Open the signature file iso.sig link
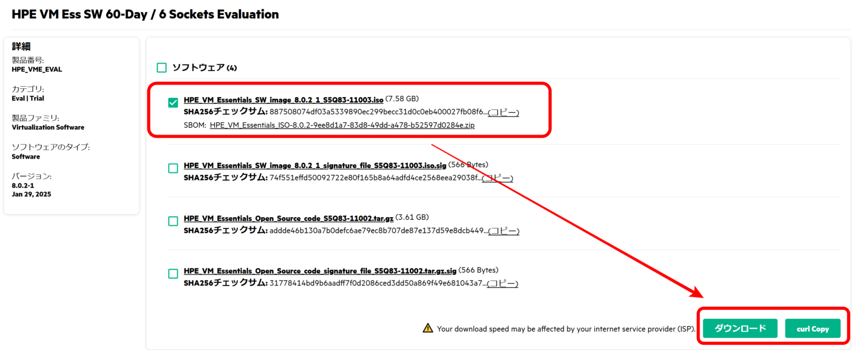This screenshot has width=854, height=350. coord(314,164)
